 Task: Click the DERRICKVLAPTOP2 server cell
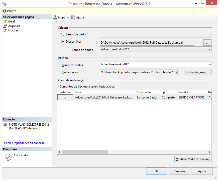(192, 97)
